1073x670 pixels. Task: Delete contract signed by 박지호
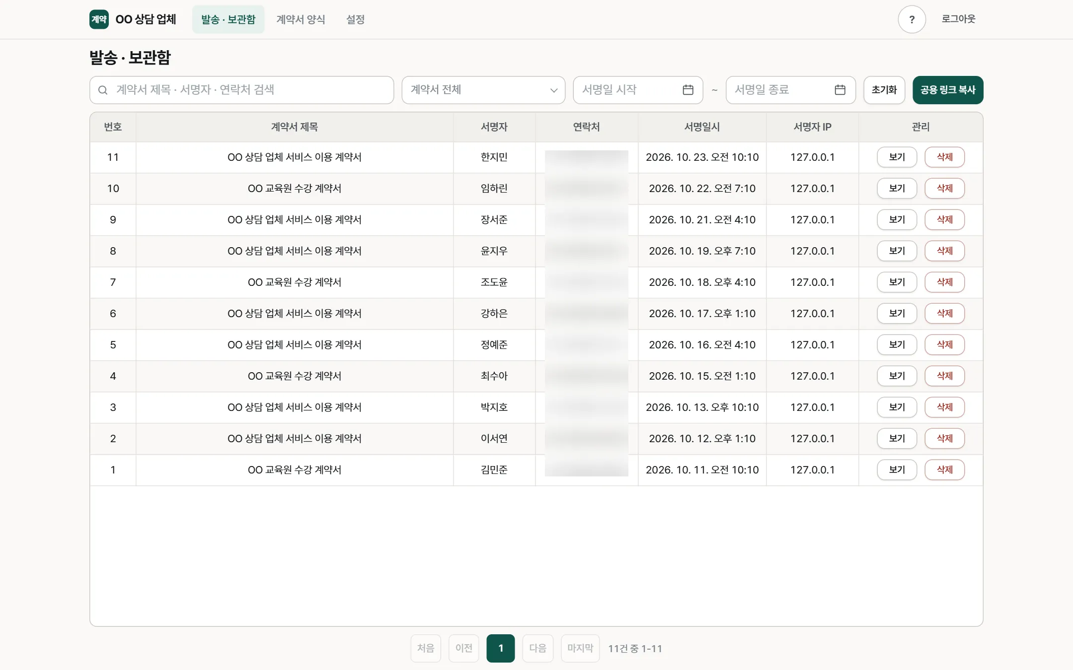(x=944, y=407)
